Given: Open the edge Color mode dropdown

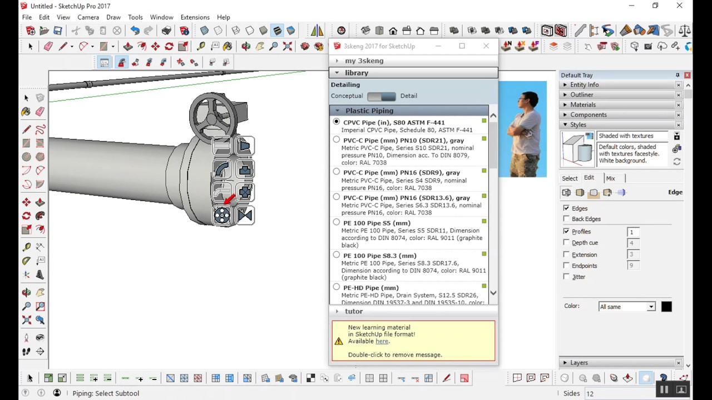Looking at the screenshot, I should click(x=627, y=307).
